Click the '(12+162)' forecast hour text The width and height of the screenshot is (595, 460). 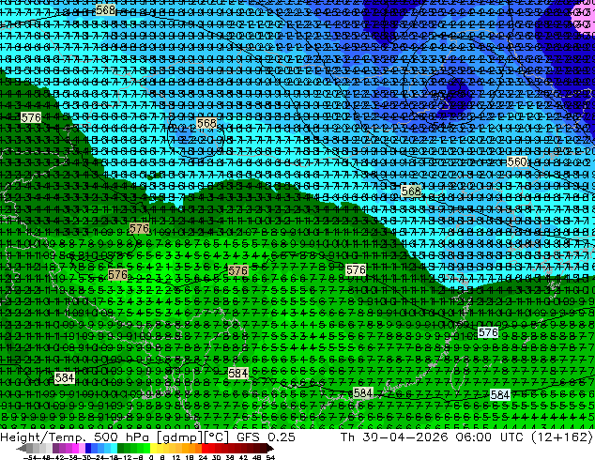click(563, 437)
